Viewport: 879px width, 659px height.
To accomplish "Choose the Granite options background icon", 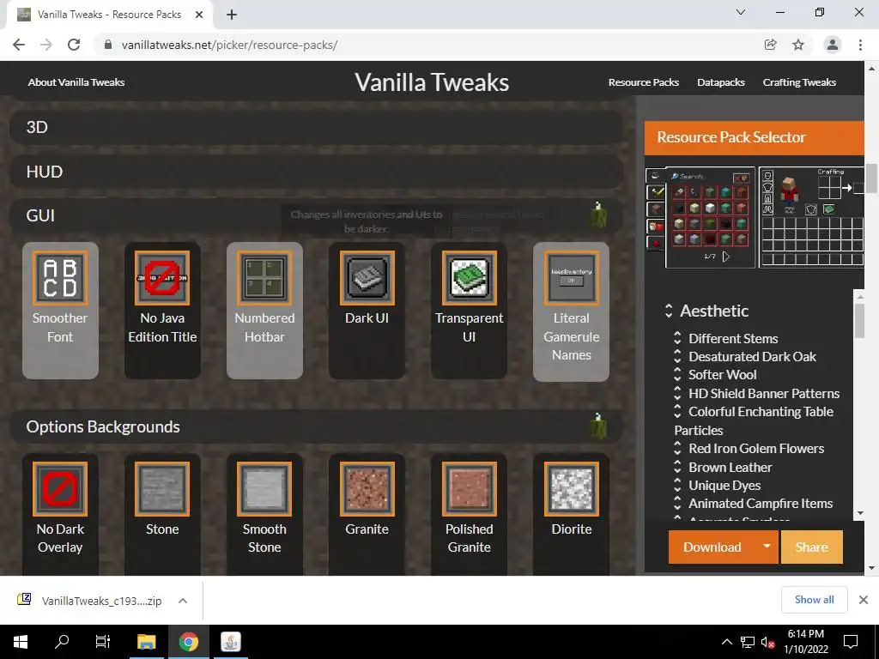I will [x=367, y=488].
